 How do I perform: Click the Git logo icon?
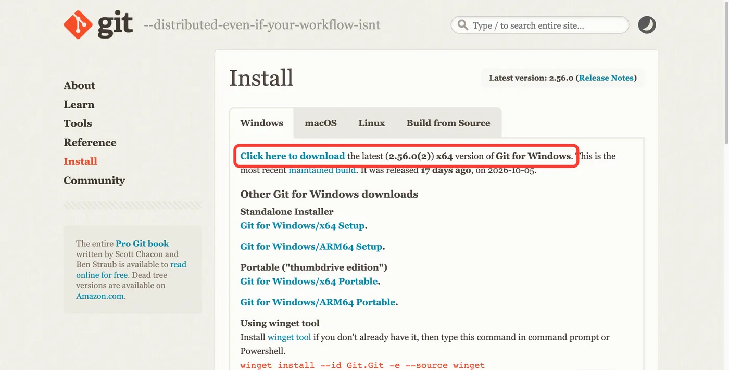click(98, 24)
